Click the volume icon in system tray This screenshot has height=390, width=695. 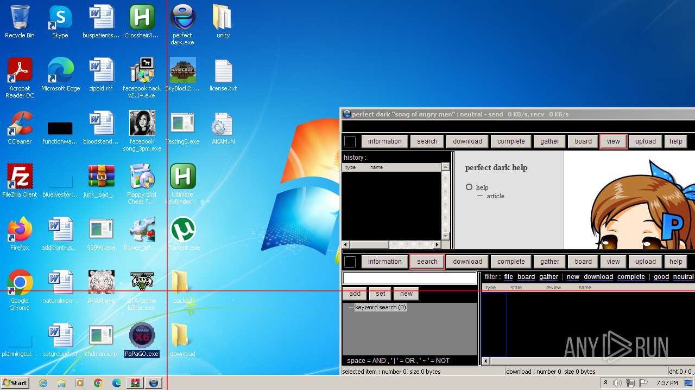pos(617,383)
